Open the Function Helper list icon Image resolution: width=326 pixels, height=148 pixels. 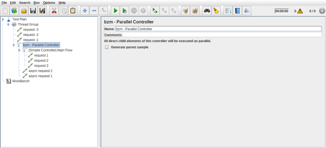228,11
